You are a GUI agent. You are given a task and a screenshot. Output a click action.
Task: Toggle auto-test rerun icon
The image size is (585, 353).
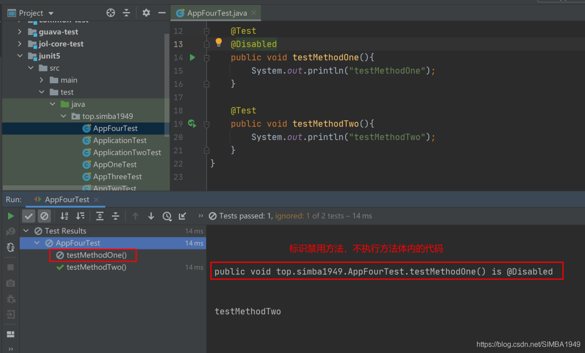[x=10, y=247]
